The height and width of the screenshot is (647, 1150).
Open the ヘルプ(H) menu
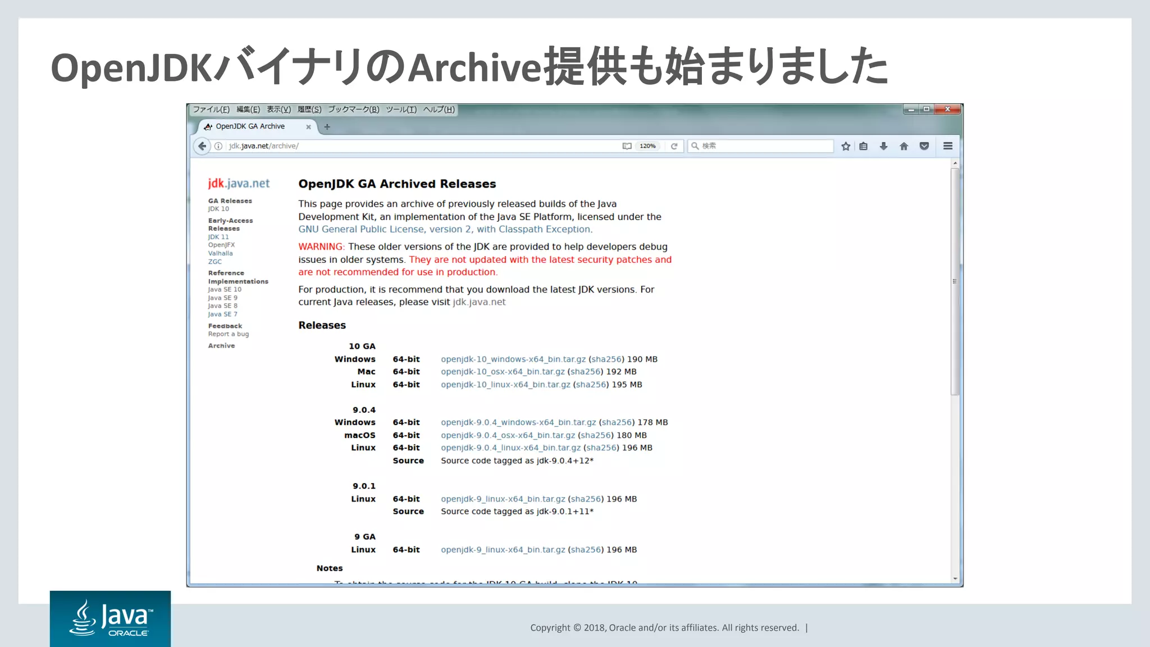439,110
